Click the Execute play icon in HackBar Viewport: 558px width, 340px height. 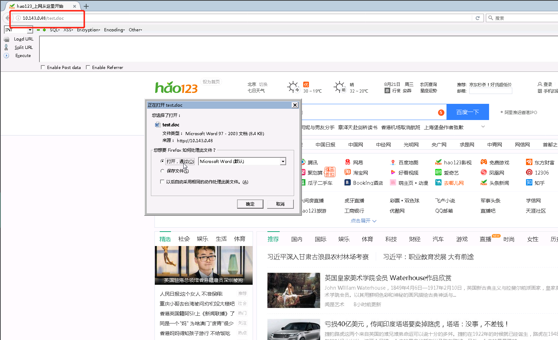click(x=6, y=56)
